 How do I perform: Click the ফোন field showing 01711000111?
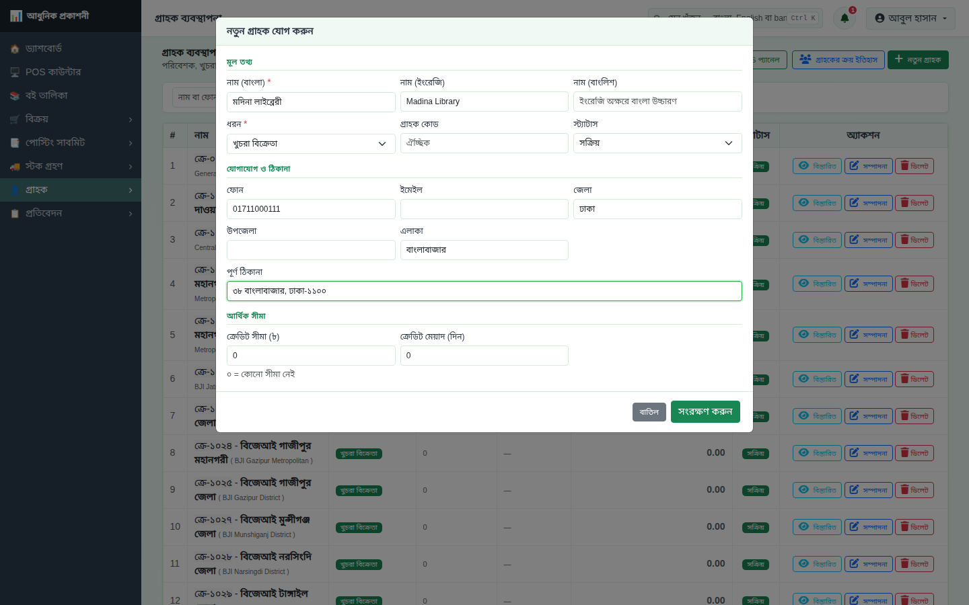(x=311, y=209)
